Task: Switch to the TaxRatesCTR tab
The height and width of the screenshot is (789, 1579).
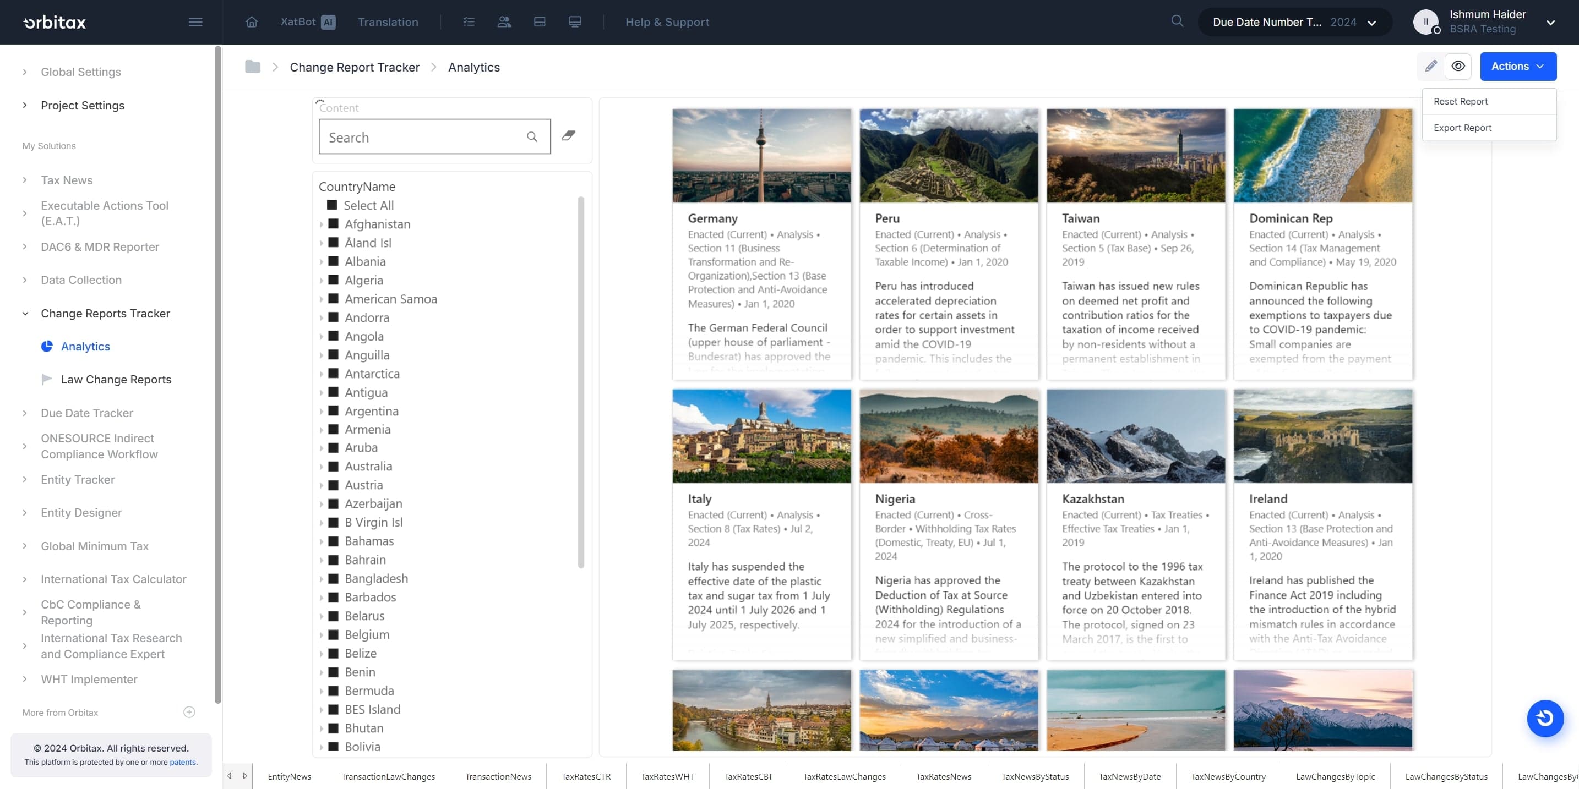Action: click(586, 776)
